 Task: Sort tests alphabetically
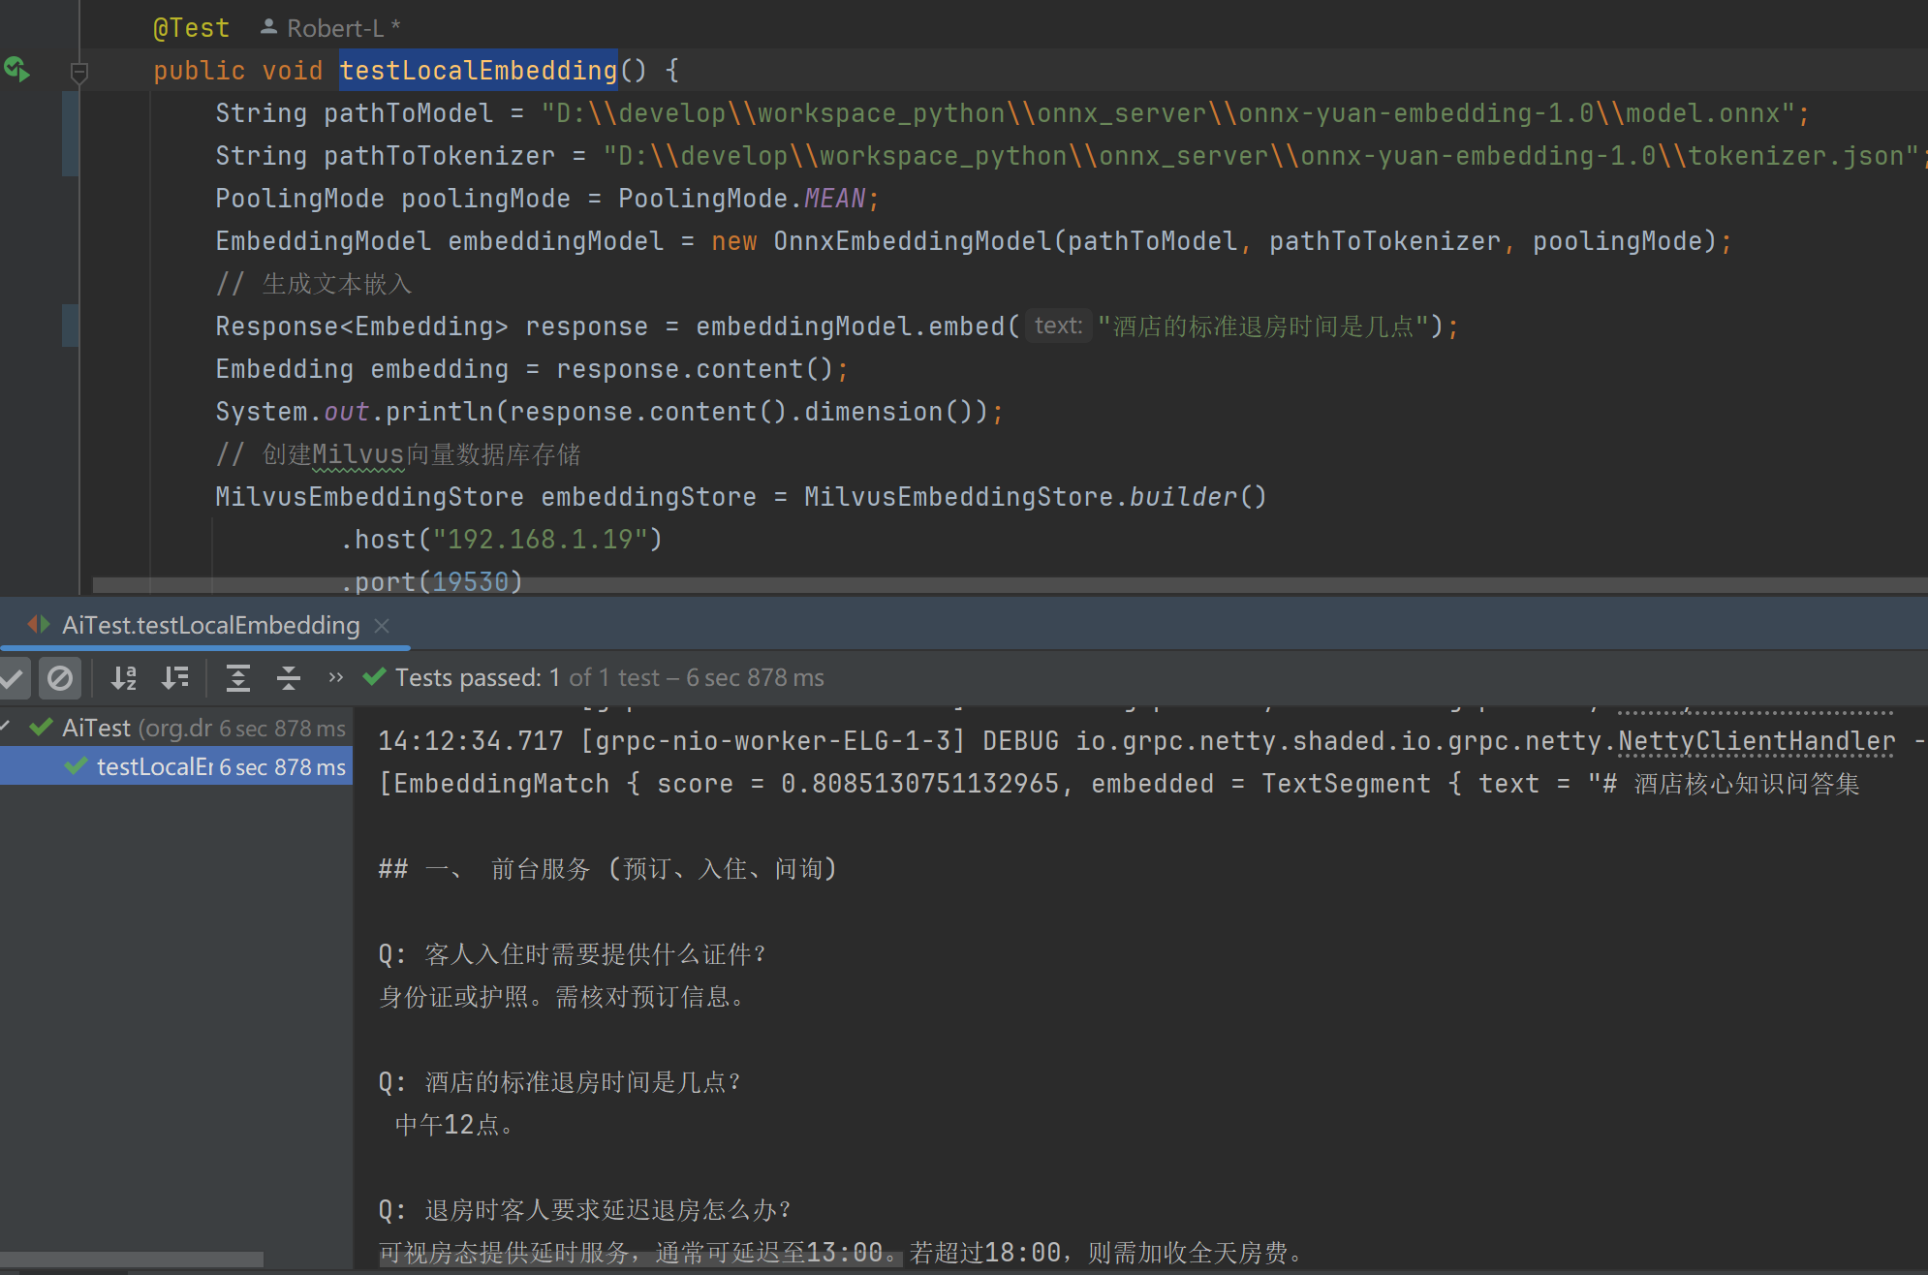pyautogui.click(x=123, y=678)
